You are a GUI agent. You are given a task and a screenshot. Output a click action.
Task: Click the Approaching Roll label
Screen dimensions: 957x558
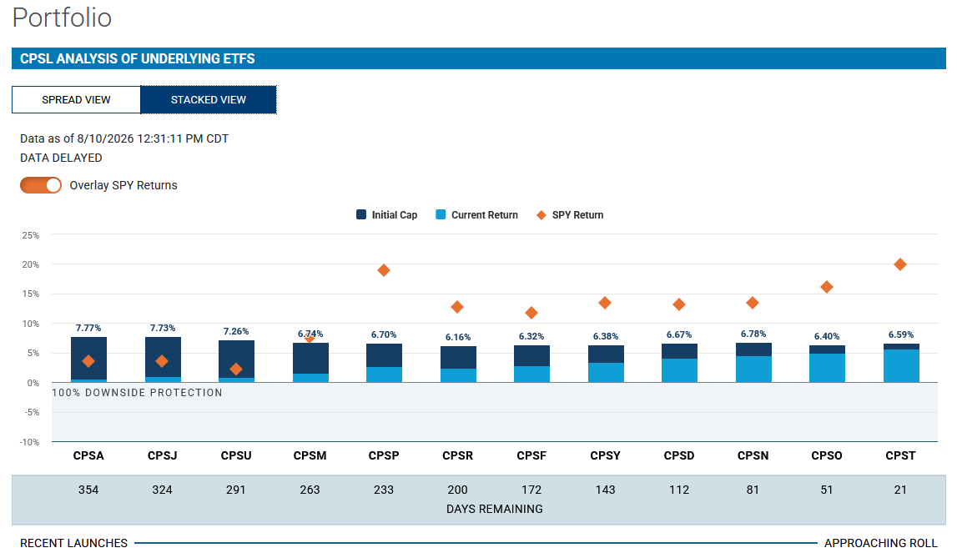tap(881, 543)
